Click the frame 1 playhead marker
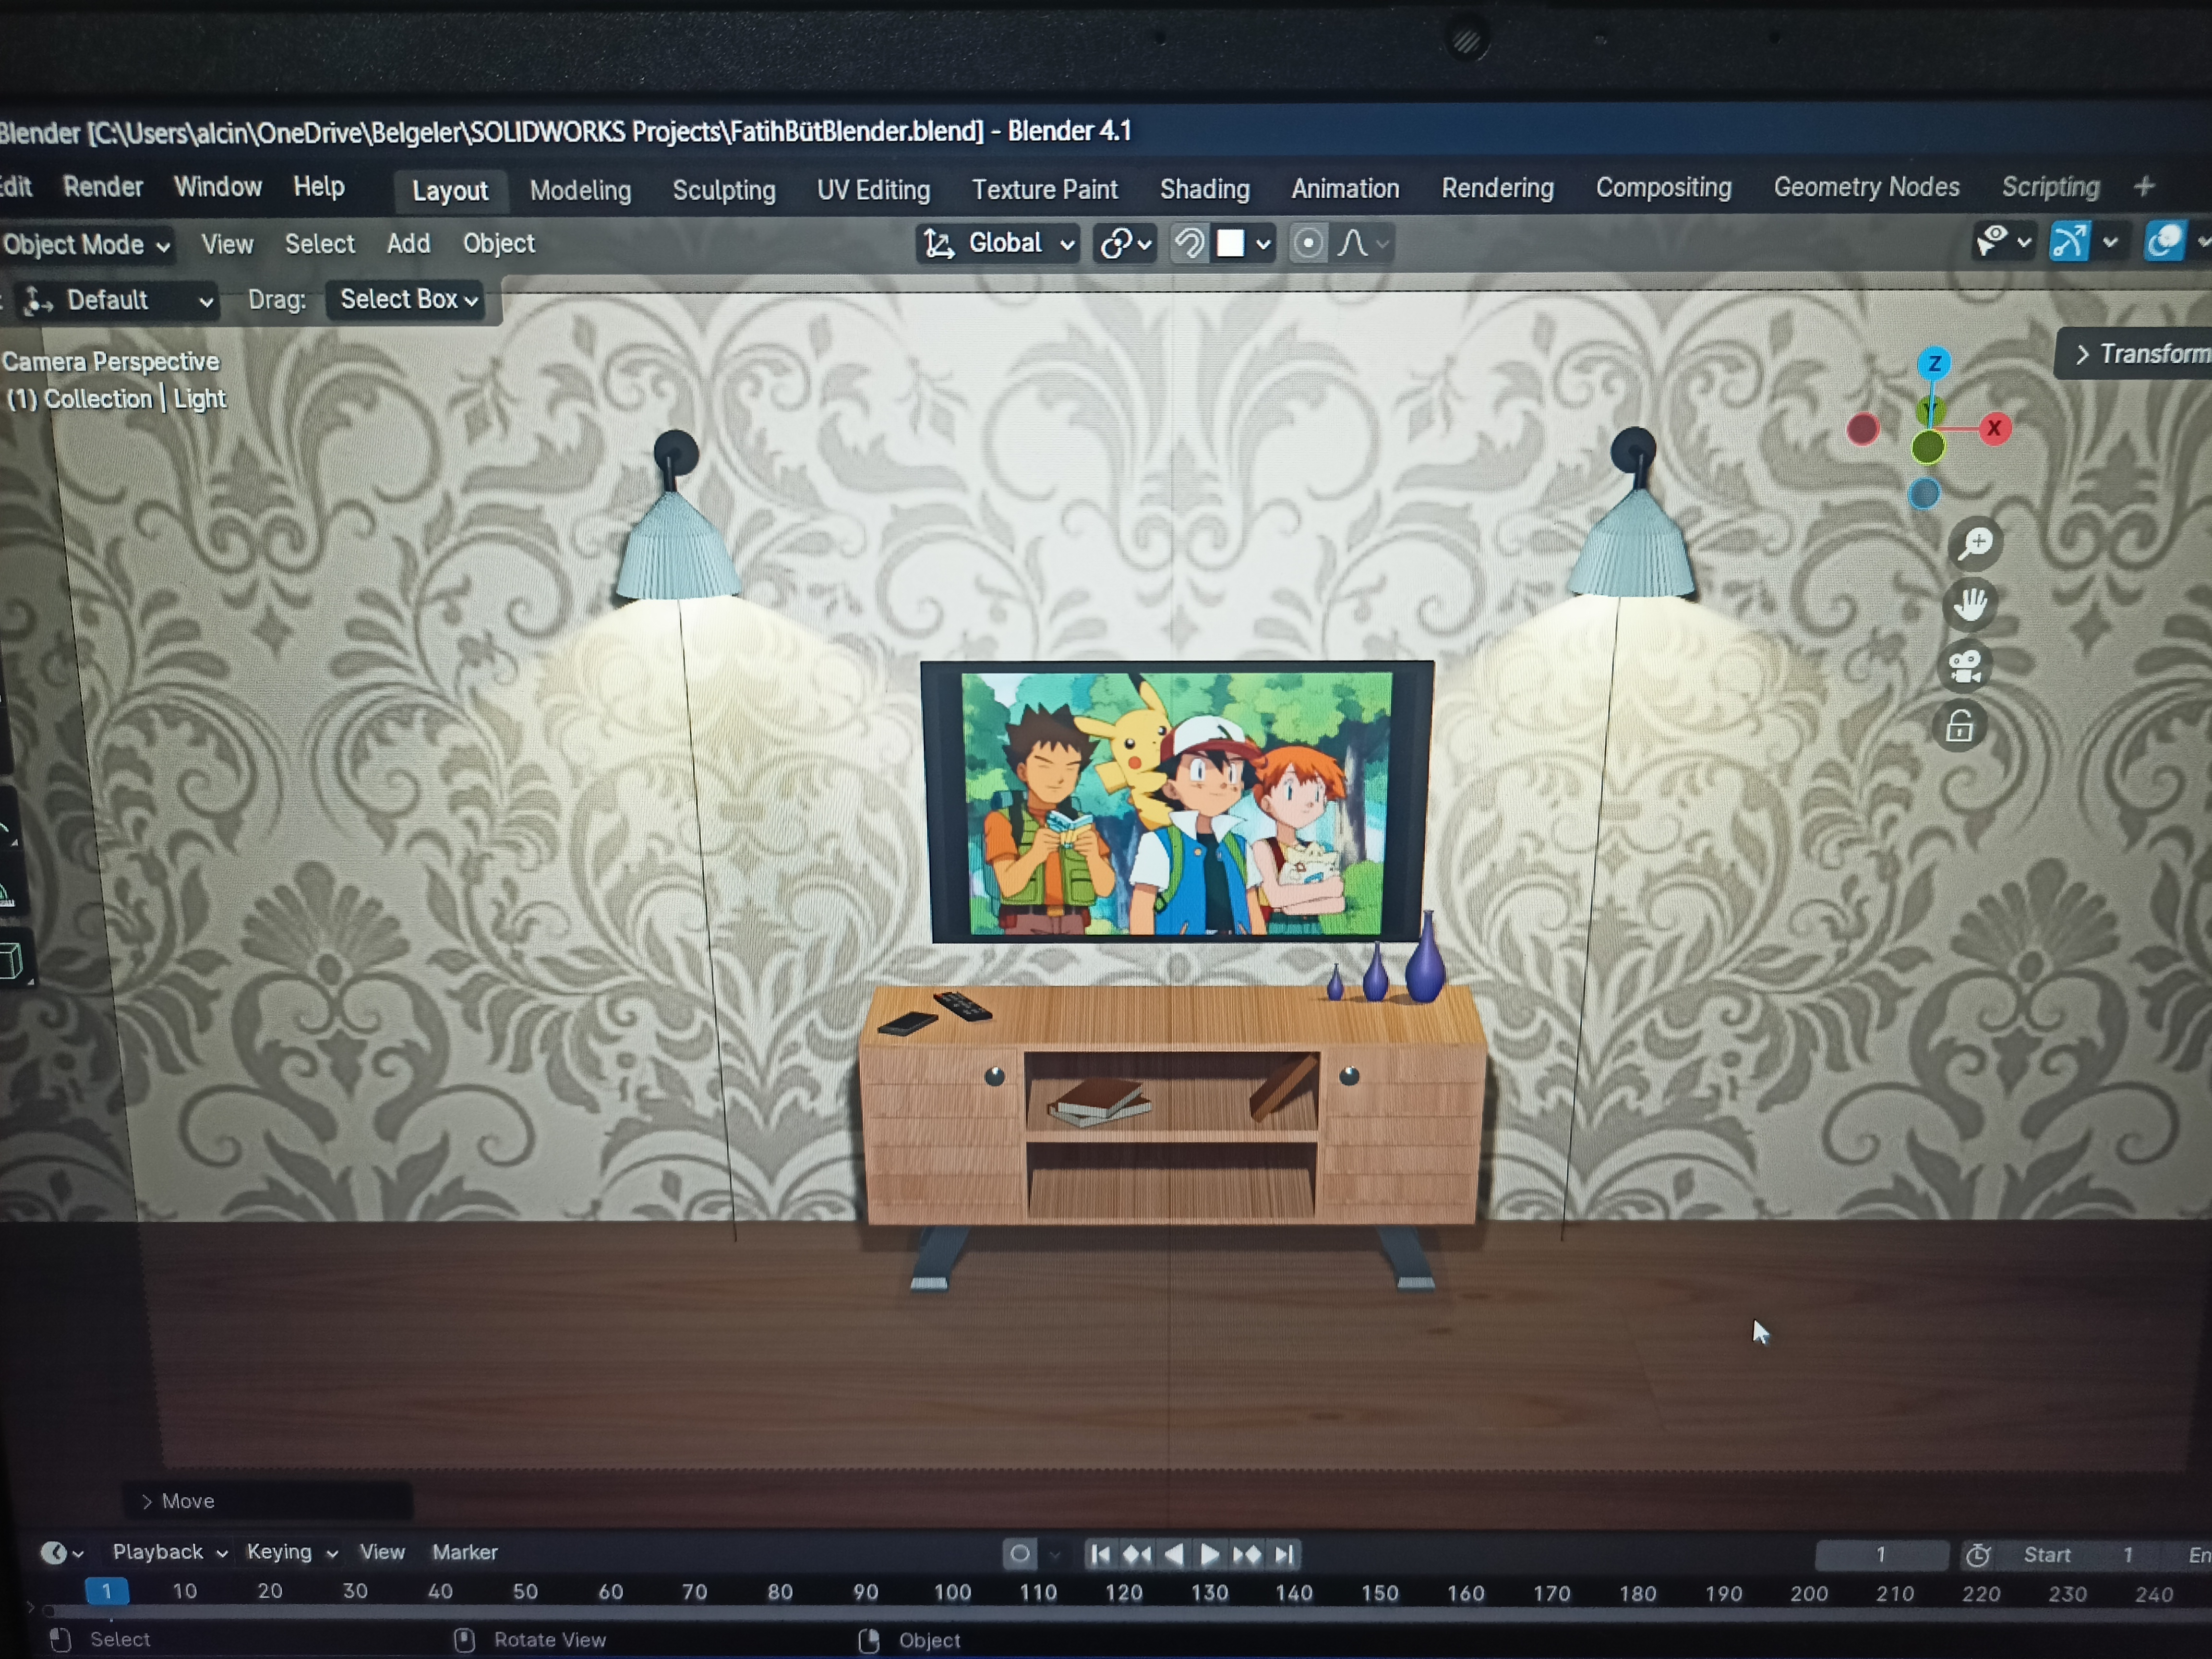The width and height of the screenshot is (2212, 1659). tap(106, 1591)
